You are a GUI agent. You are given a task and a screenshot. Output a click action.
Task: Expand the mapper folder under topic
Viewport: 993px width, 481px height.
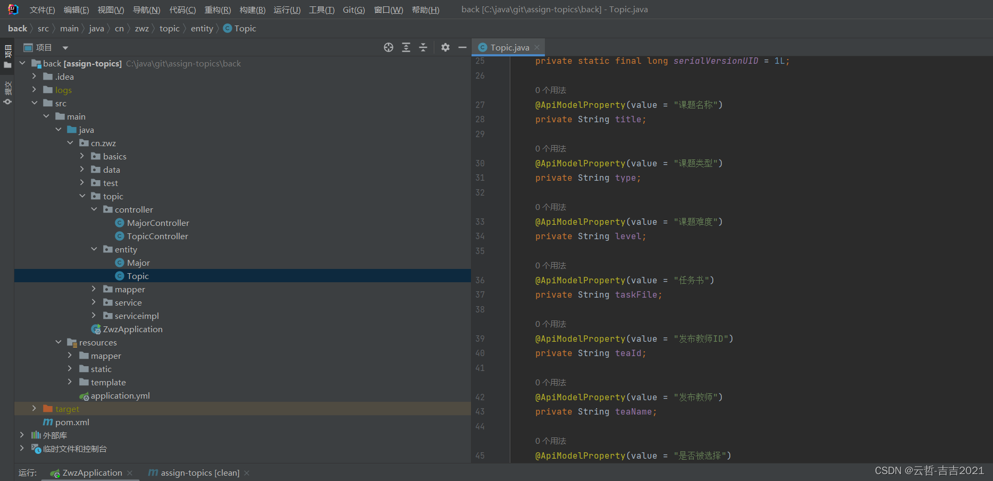tap(94, 289)
